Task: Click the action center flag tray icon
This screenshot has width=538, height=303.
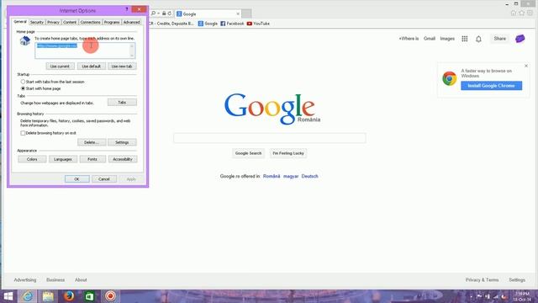Action: click(x=479, y=296)
